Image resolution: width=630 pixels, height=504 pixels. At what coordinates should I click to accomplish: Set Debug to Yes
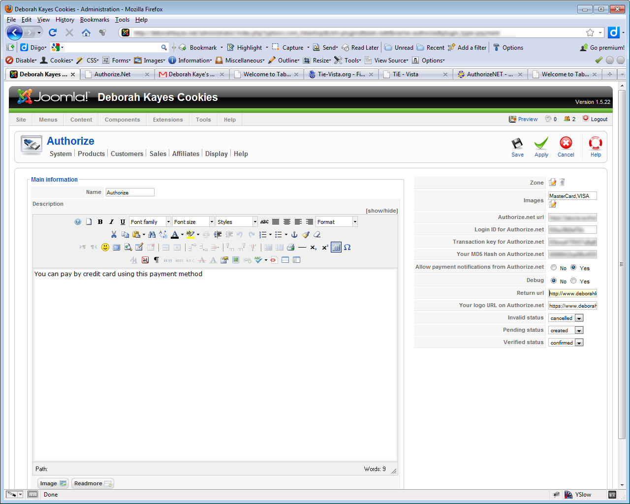(573, 281)
